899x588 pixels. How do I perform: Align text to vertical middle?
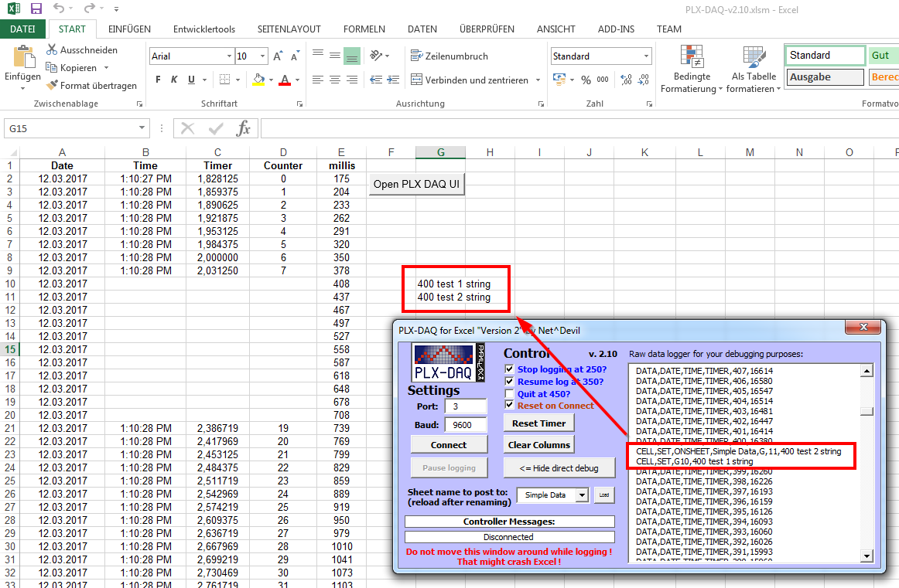(x=336, y=56)
